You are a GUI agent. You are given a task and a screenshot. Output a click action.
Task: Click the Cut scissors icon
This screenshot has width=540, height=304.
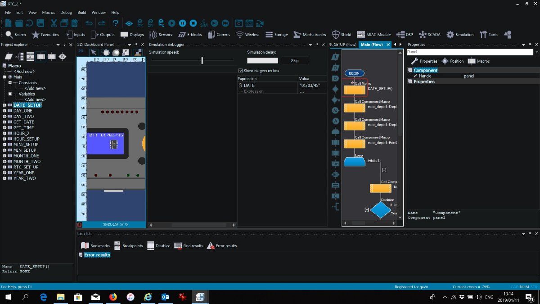(x=54, y=23)
